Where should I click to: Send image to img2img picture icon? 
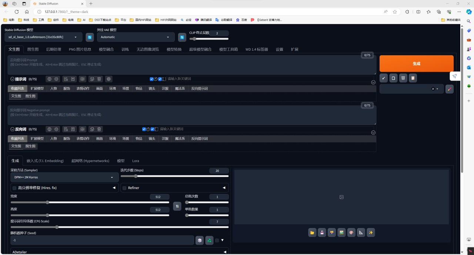coord(341,232)
